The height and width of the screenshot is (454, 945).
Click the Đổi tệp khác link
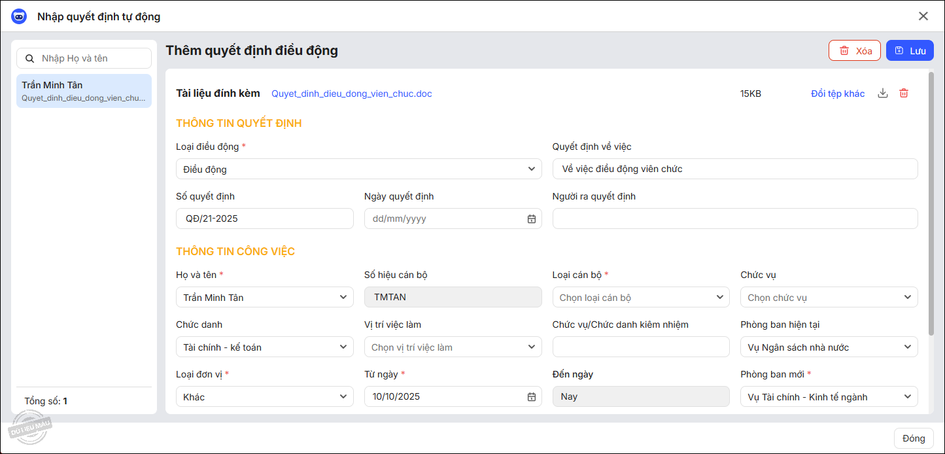(x=837, y=94)
